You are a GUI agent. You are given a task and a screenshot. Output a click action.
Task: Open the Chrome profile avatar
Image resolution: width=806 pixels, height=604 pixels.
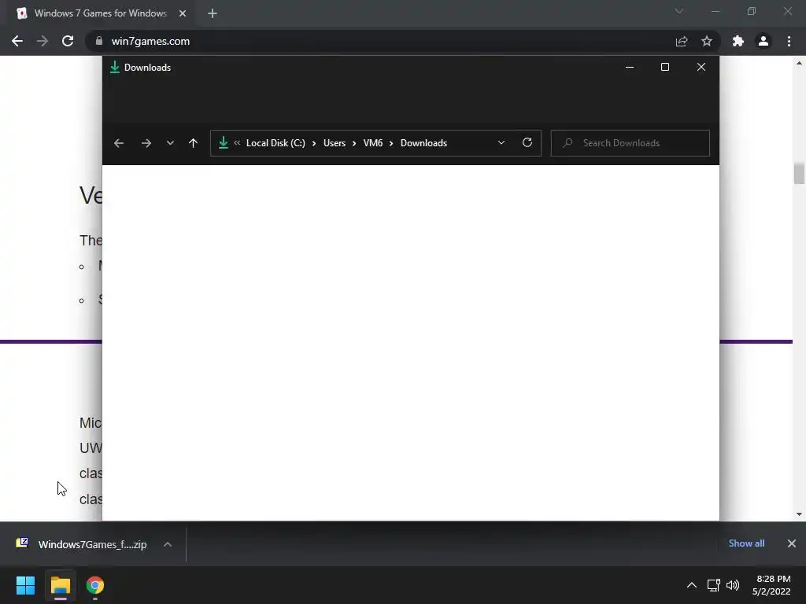(763, 41)
